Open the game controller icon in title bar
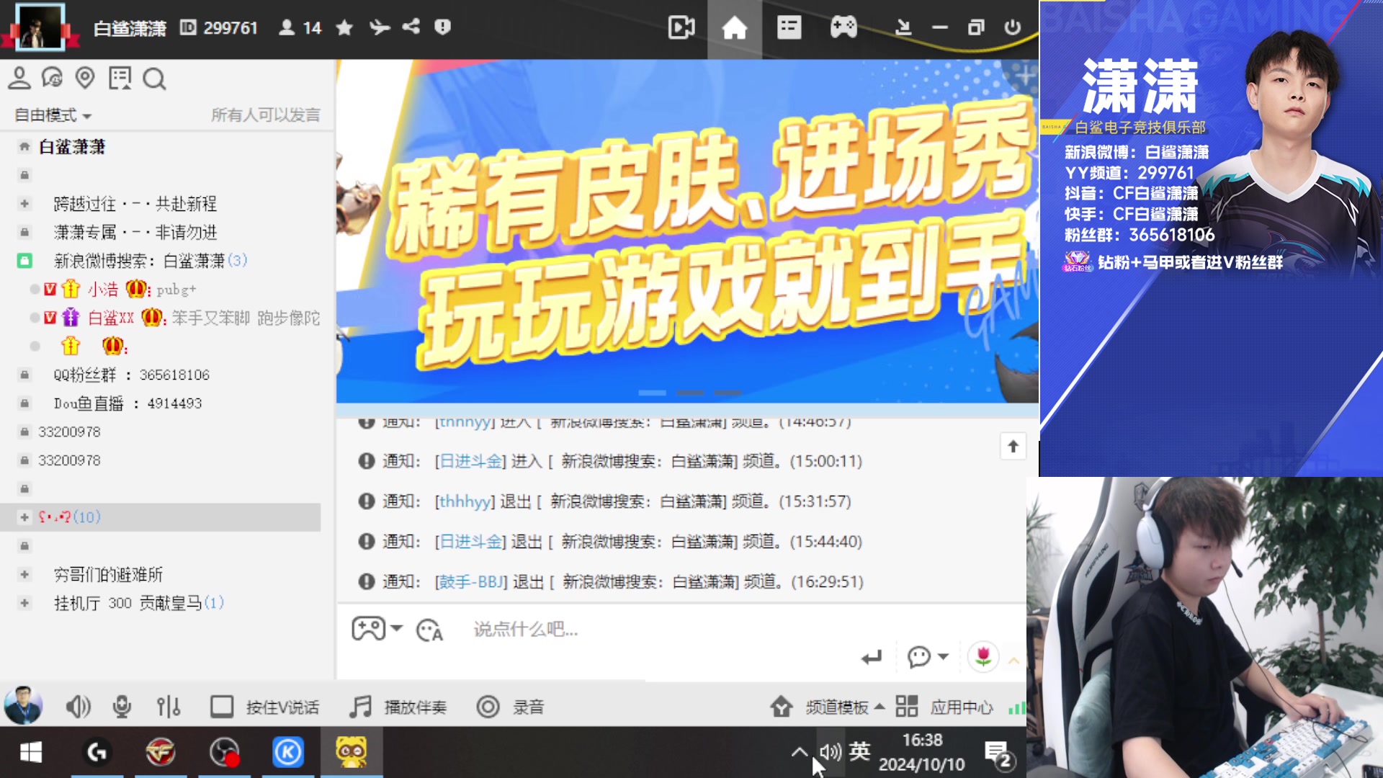This screenshot has width=1383, height=778. [843, 28]
